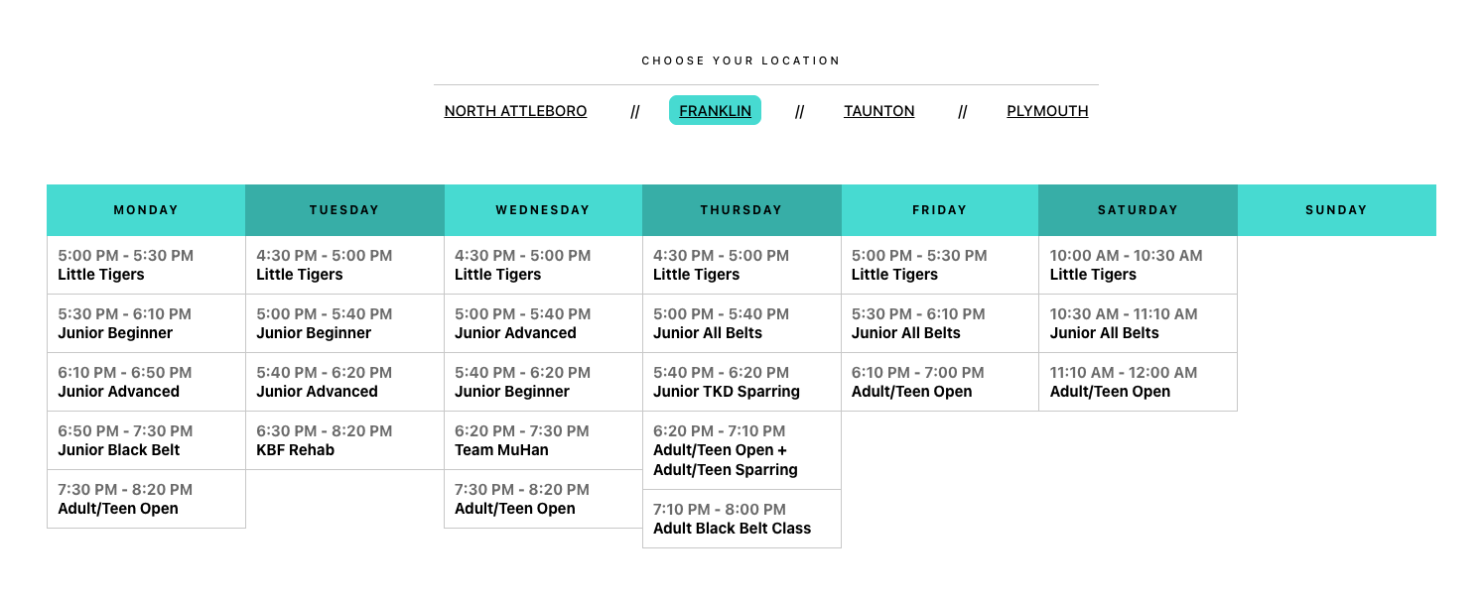1483x600 pixels.
Task: Select Tuesday's KBF Rehab class
Action: pyautogui.click(x=344, y=440)
